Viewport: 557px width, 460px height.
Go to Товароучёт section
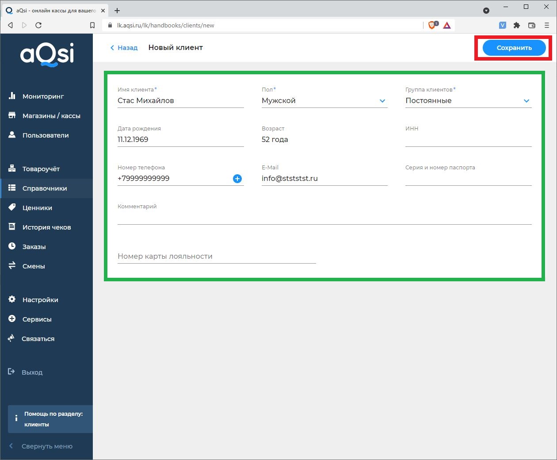(x=41, y=169)
